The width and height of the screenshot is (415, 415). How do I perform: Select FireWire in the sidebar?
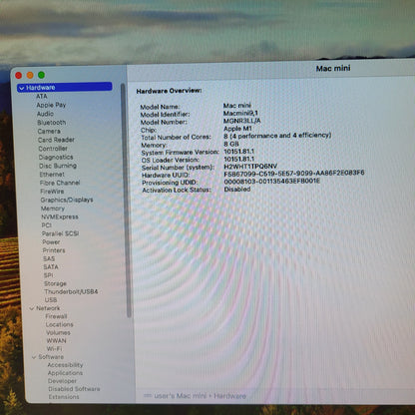pos(52,192)
